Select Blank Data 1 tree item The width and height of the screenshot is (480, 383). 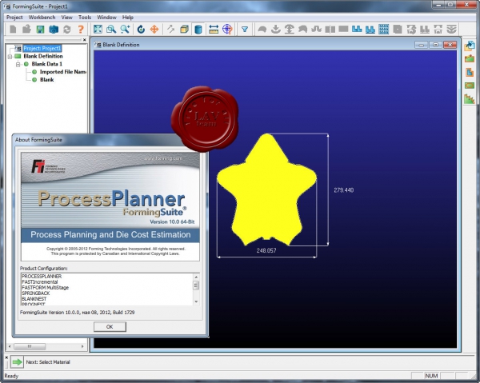[x=47, y=64]
